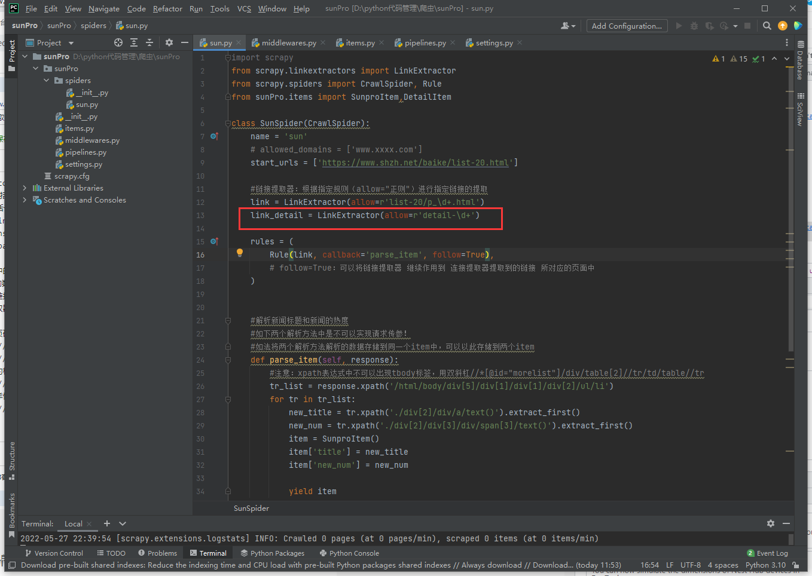The width and height of the screenshot is (812, 576).
Task: Add new terminal session with plus icon
Action: tap(107, 523)
